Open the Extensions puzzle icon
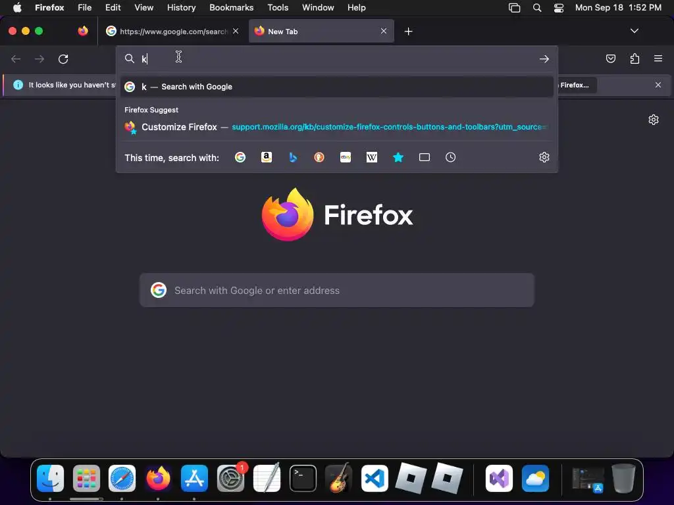 click(635, 59)
